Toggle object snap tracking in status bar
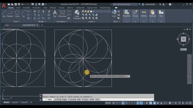Image resolution: width=193 pixels, height=108 pixels. tap(138, 103)
